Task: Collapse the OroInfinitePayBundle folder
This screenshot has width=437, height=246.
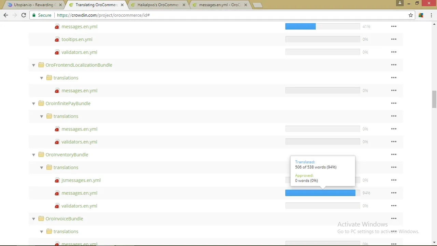Action: [x=33, y=104]
